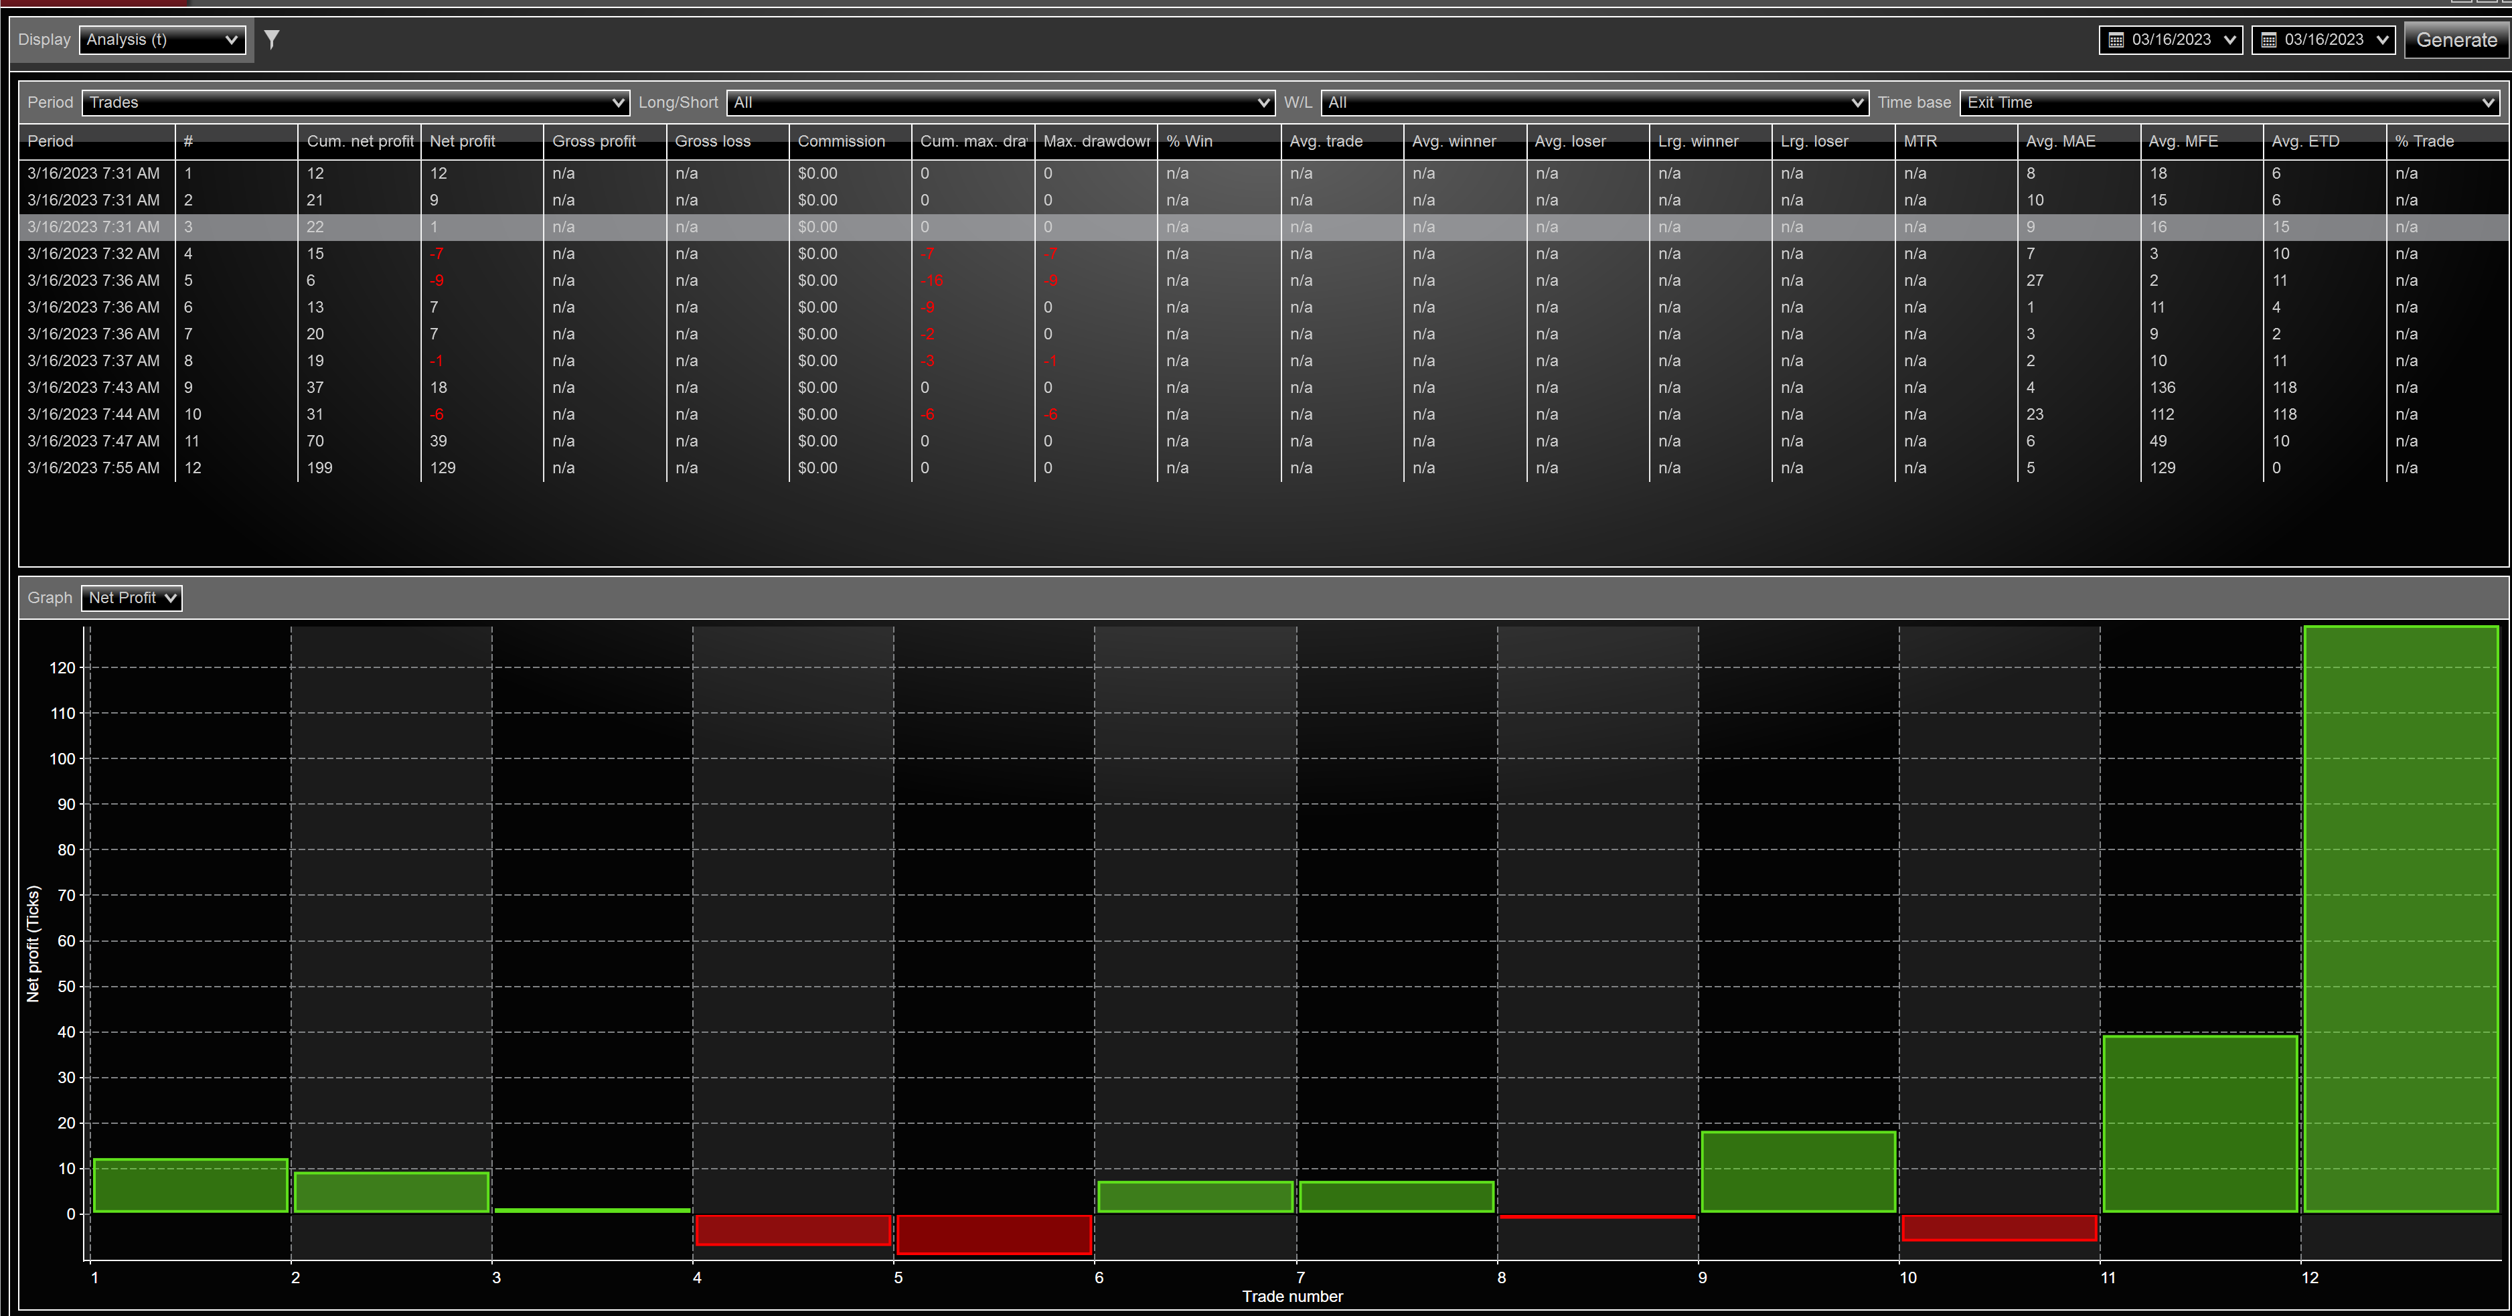Screen dimensions: 2512x1316
Task: Open the Graph Net Profit dropdown
Action: point(132,598)
